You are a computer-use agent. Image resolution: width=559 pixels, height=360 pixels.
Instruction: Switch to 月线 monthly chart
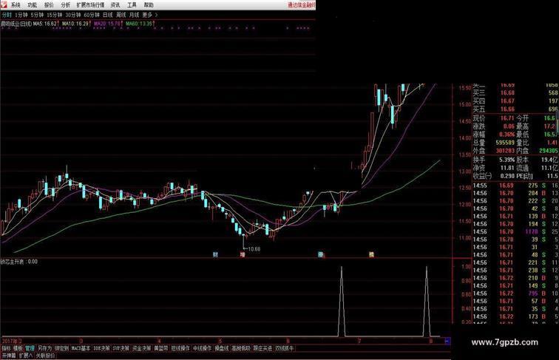[135, 15]
